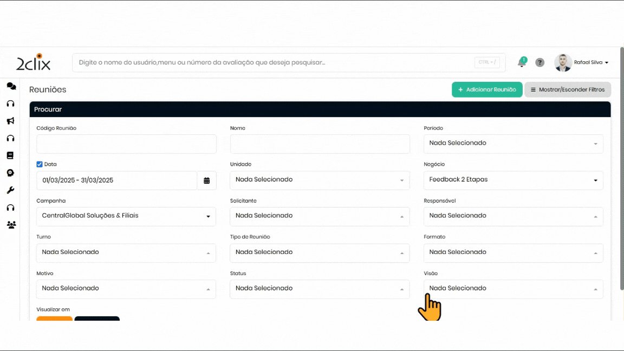
Task: Click the head-with-gear sidebar icon
Action: pos(10,173)
